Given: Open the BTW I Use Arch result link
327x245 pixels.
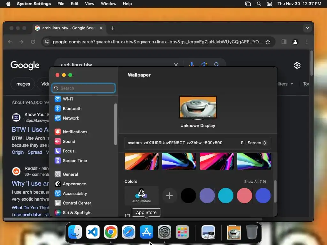Looking at the screenshot, I should pos(30,130).
